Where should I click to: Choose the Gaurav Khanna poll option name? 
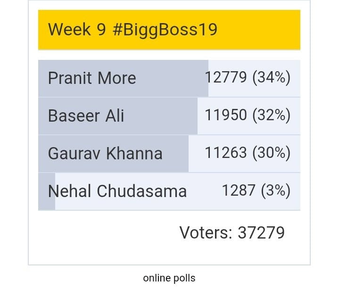[105, 153]
